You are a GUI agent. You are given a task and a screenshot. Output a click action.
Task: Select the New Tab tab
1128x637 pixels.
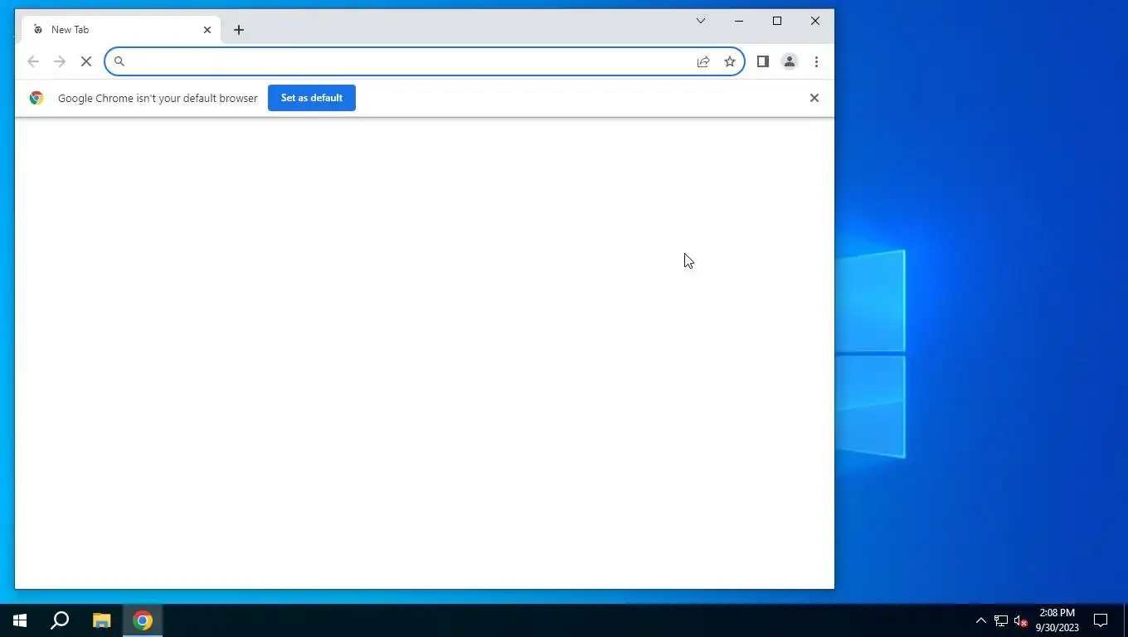point(121,30)
